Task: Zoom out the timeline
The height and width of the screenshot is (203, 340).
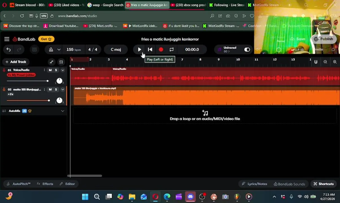Action: coord(325,62)
